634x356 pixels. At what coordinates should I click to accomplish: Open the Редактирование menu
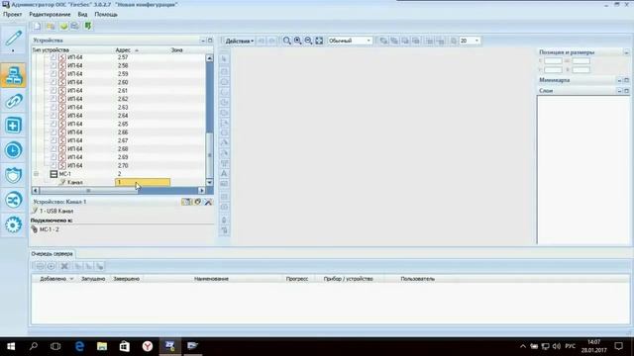coord(50,14)
